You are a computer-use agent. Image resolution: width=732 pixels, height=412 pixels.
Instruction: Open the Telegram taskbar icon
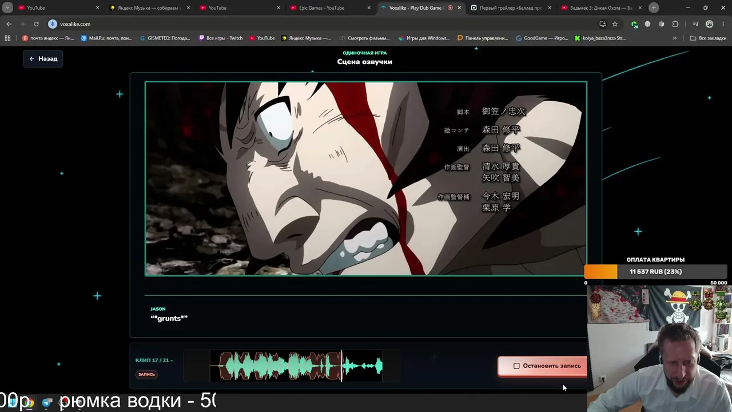(x=47, y=402)
